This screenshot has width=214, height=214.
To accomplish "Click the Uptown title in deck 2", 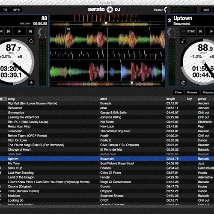I will [183, 18].
